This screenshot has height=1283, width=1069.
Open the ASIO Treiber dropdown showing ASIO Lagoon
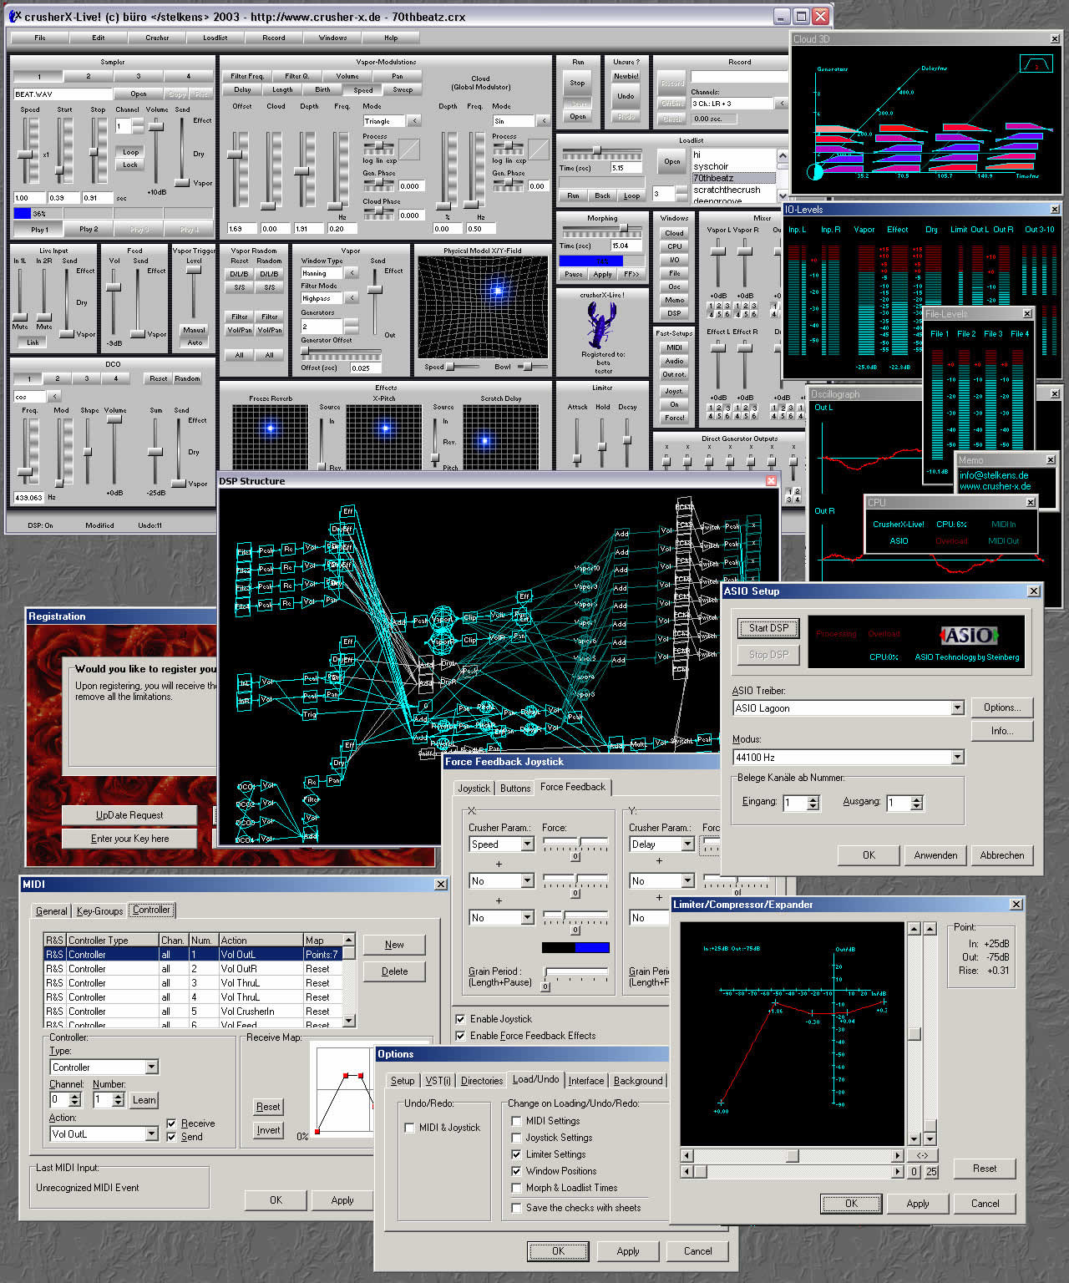957,707
